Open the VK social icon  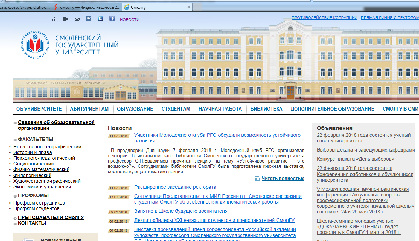[x=88, y=18]
